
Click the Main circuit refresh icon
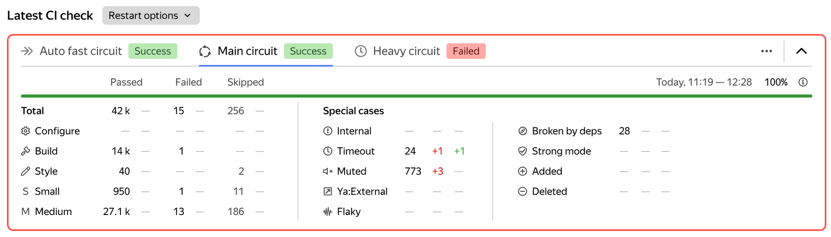tap(205, 51)
